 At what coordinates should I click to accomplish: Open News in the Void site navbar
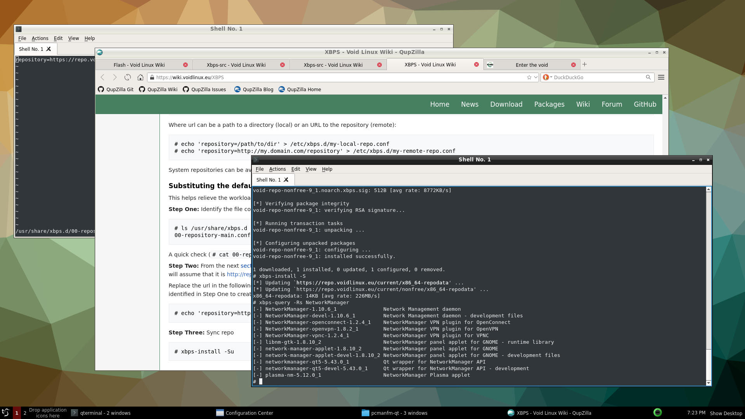470,104
